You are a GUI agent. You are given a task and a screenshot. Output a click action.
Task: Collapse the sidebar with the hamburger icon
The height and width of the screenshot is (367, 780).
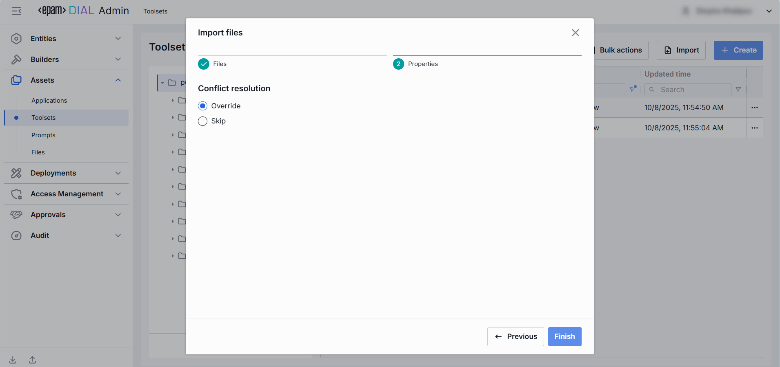click(16, 11)
